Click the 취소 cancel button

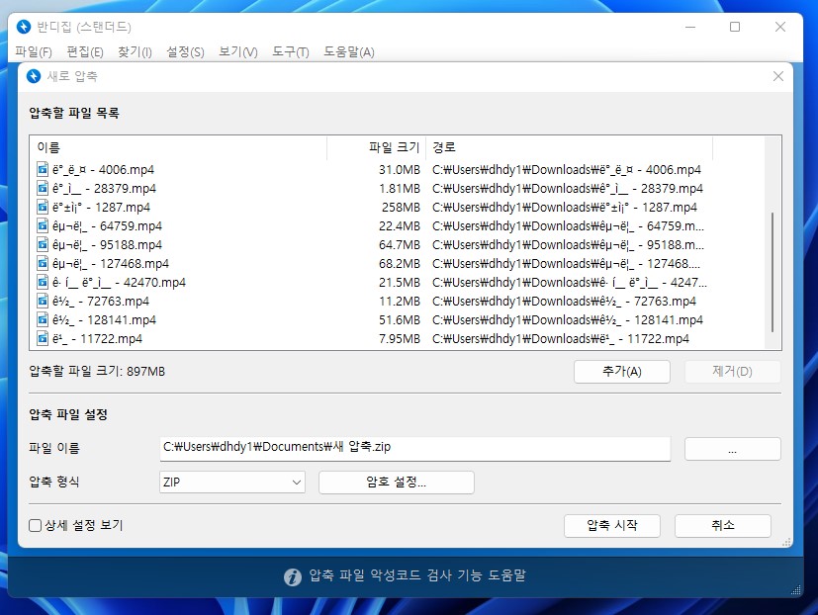click(x=722, y=525)
